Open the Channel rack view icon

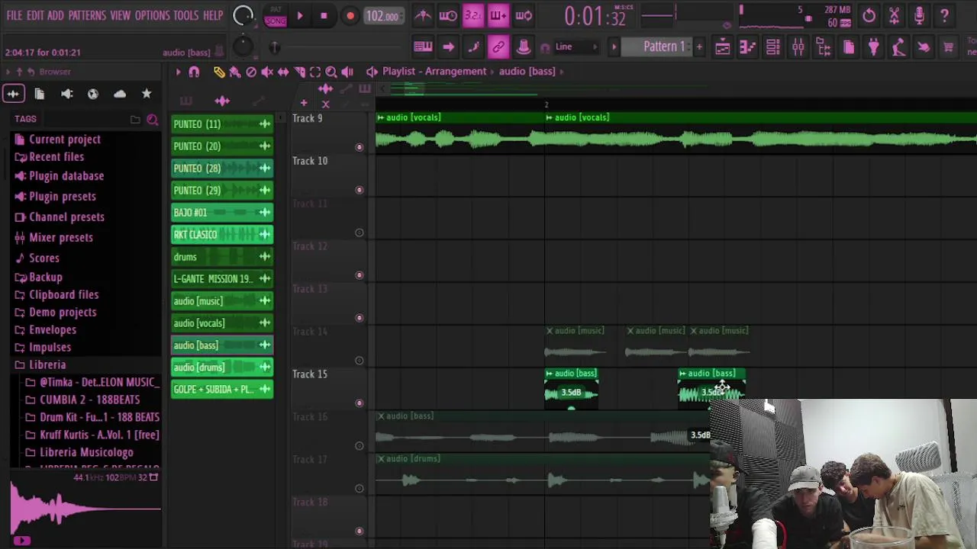point(772,48)
